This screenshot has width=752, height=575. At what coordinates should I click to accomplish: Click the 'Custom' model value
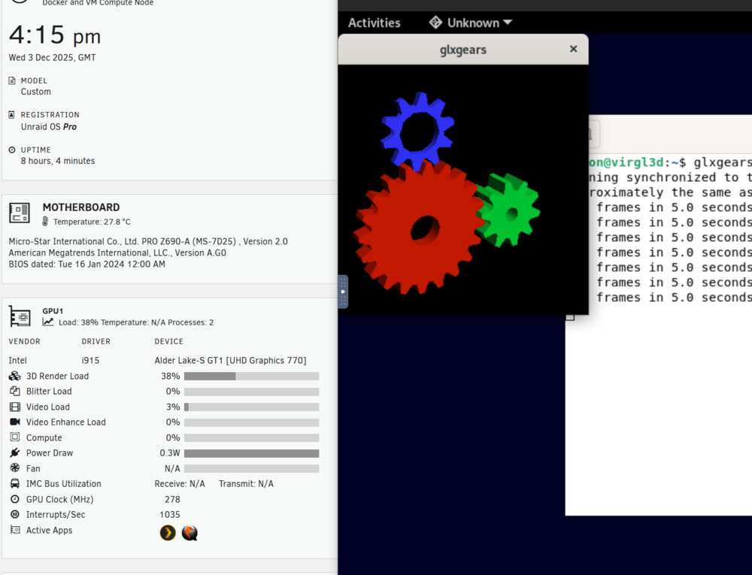[35, 92]
